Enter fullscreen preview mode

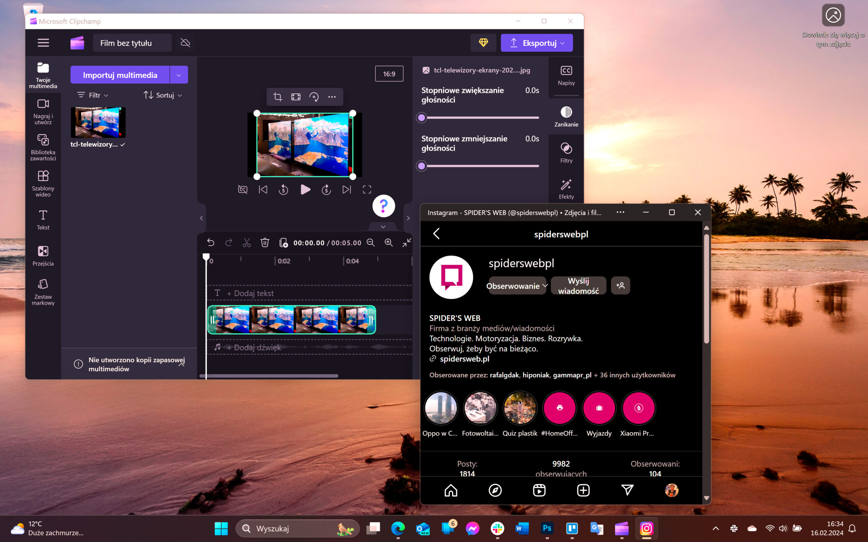click(x=367, y=190)
